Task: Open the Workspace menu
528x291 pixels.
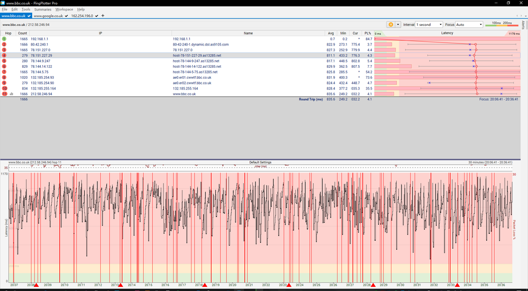Action: pos(64,10)
